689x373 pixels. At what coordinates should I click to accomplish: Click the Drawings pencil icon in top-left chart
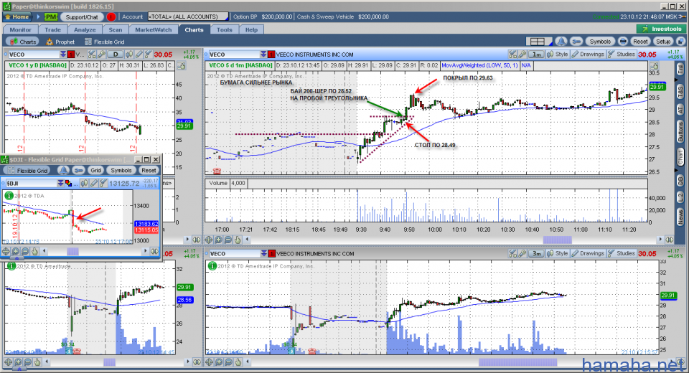click(x=139, y=55)
